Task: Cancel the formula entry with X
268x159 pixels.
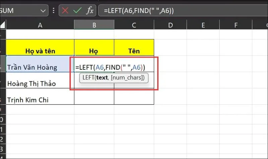Action: [65, 11]
